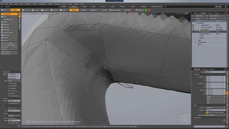Click the mesh Name input field
This screenshot has height=129, width=229.
(x=215, y=72)
